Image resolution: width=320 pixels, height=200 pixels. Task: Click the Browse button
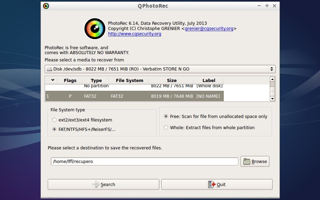[255, 161]
